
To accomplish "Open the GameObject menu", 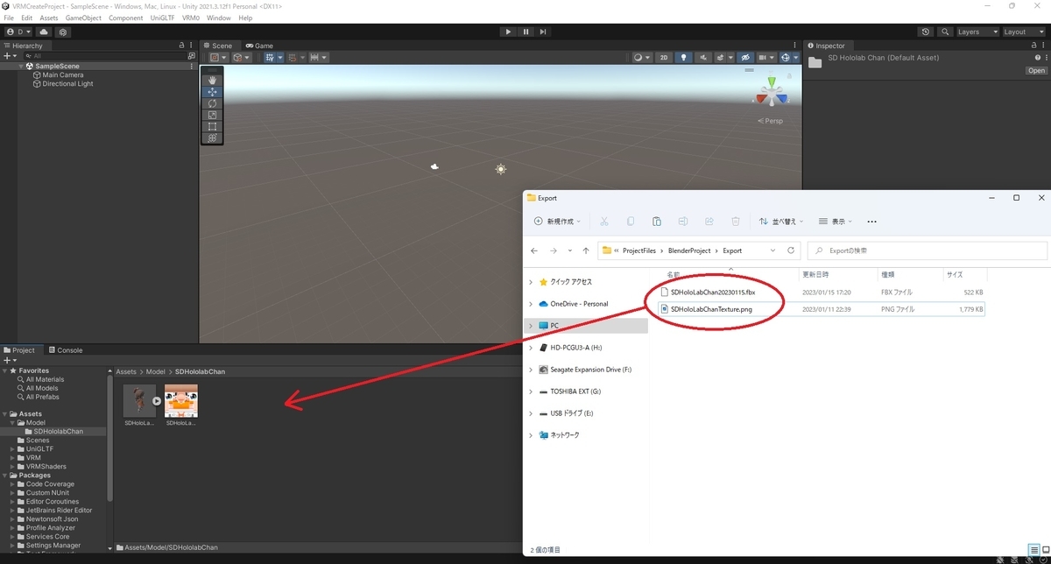I will pos(83,18).
